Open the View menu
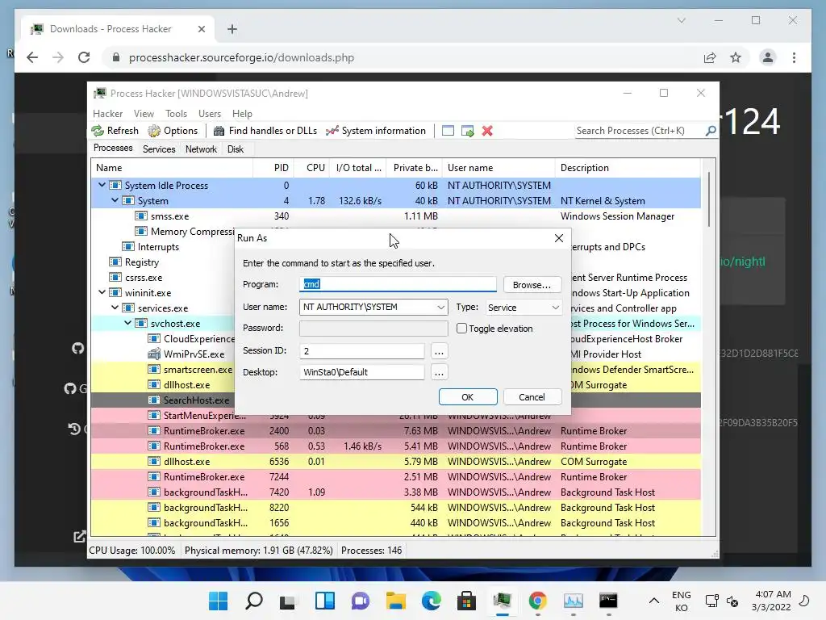Image resolution: width=826 pixels, height=620 pixels. 144,113
